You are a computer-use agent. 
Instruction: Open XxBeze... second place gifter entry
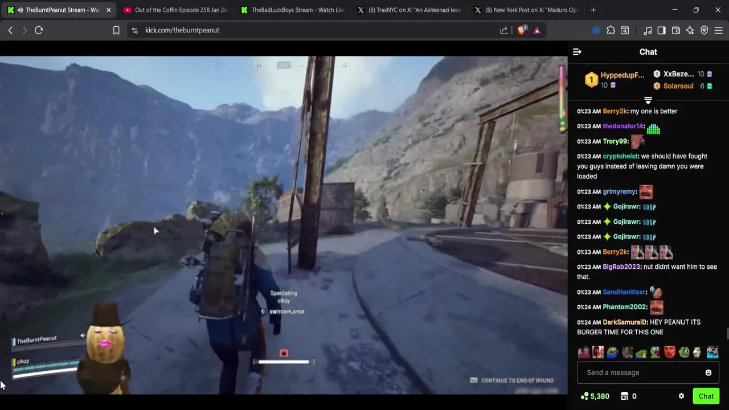click(x=682, y=74)
